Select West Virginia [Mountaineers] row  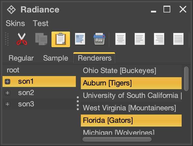coord(131,108)
